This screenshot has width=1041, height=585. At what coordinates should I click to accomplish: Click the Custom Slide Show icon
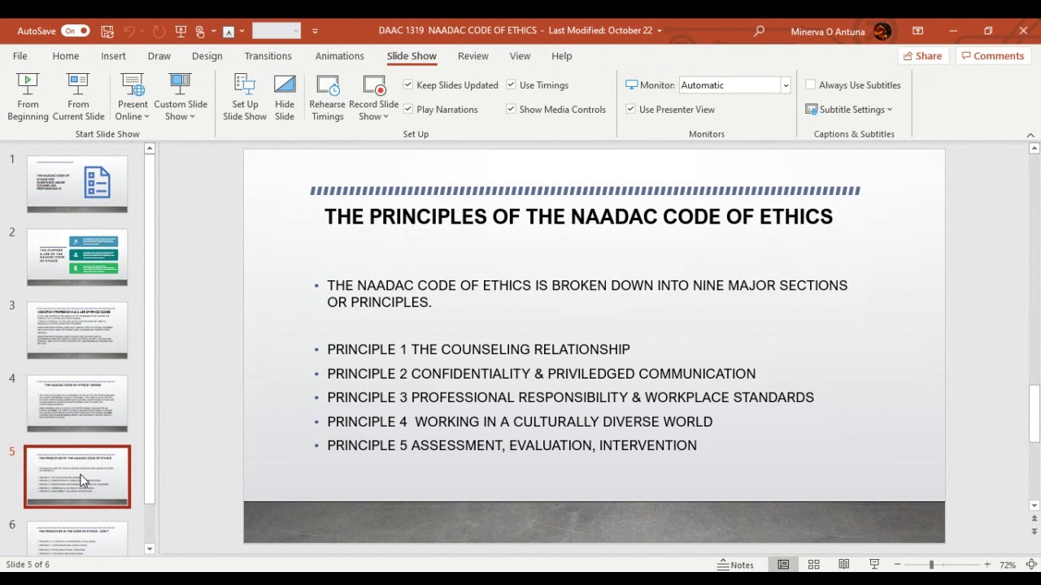(x=181, y=84)
